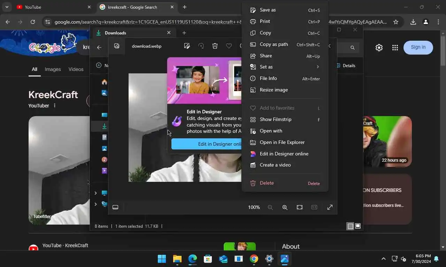Switch File Explorer to large thumbnails view
446x267 pixels.
(358, 226)
